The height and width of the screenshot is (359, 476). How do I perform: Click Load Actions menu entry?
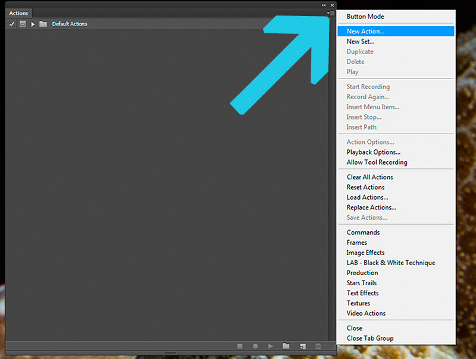(x=367, y=197)
